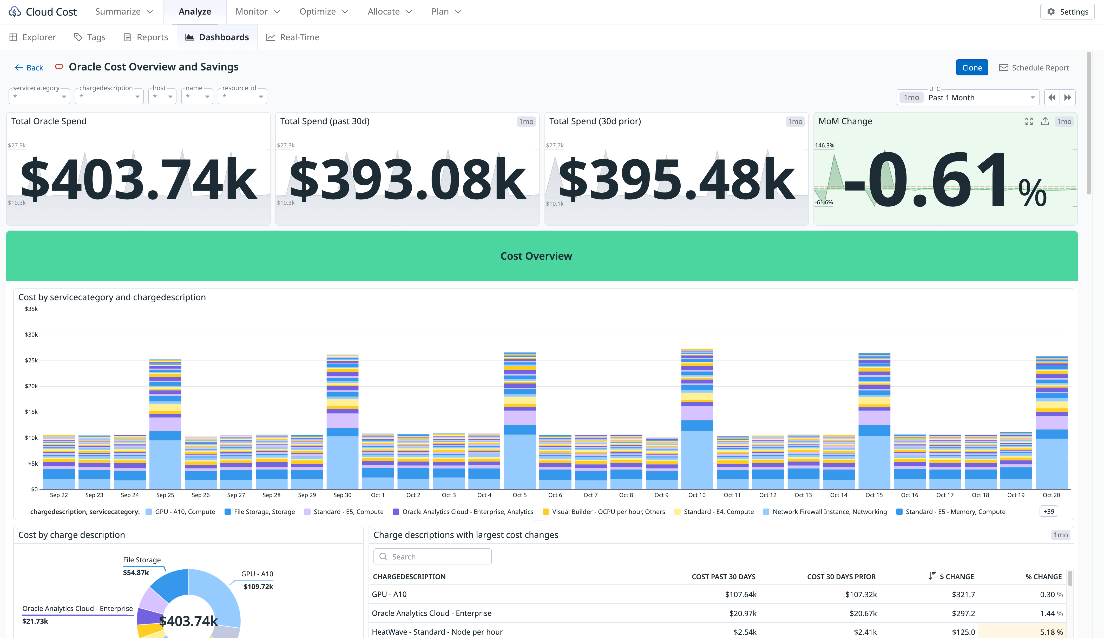This screenshot has height=638, width=1104.
Task: Expand the MoM Change widget to fullscreen
Action: [1029, 121]
